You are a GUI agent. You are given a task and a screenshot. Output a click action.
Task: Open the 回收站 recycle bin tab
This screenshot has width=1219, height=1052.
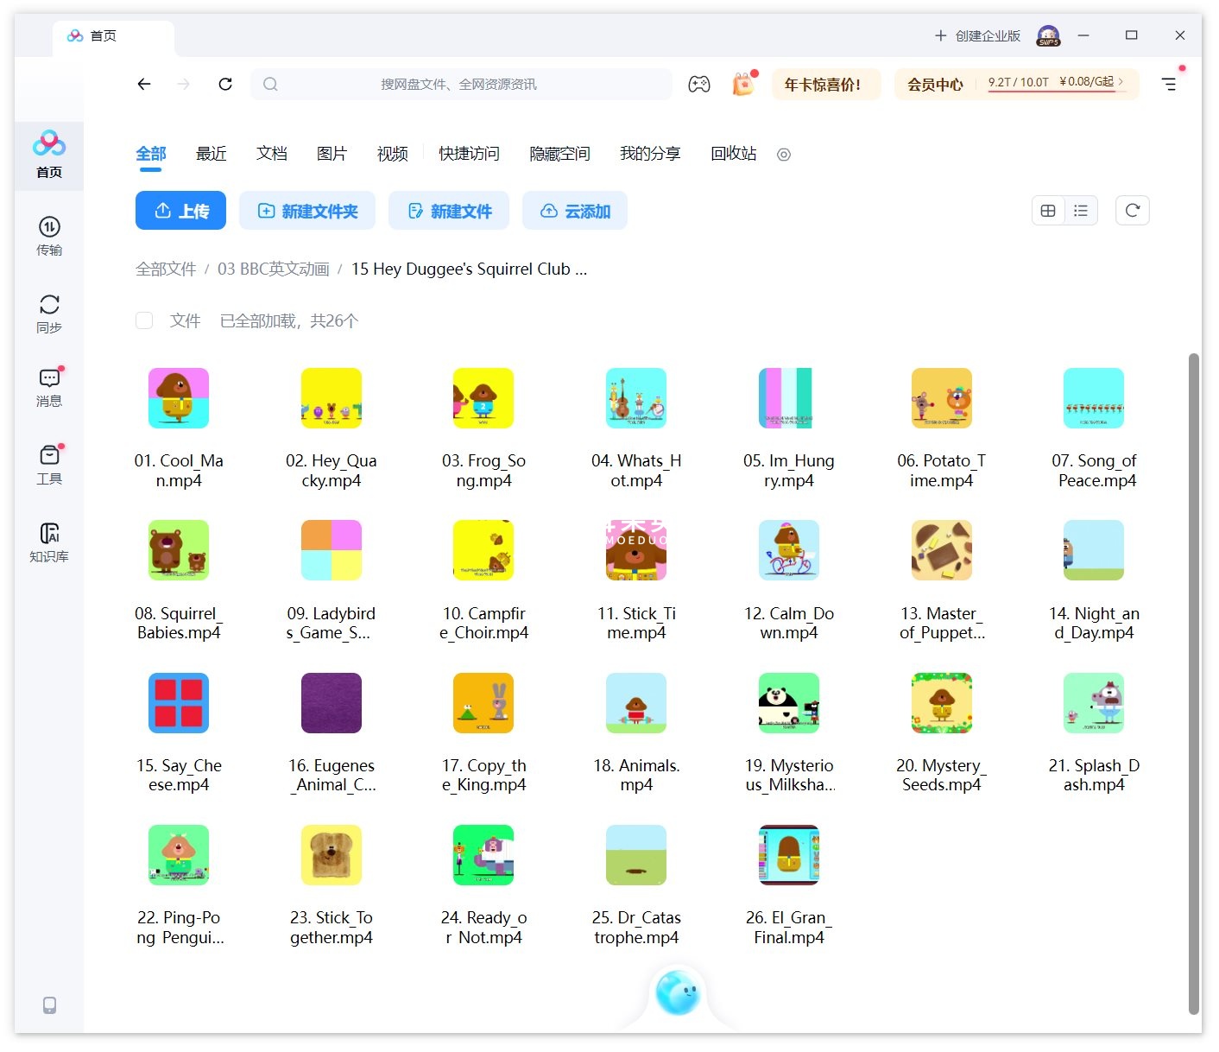click(732, 154)
